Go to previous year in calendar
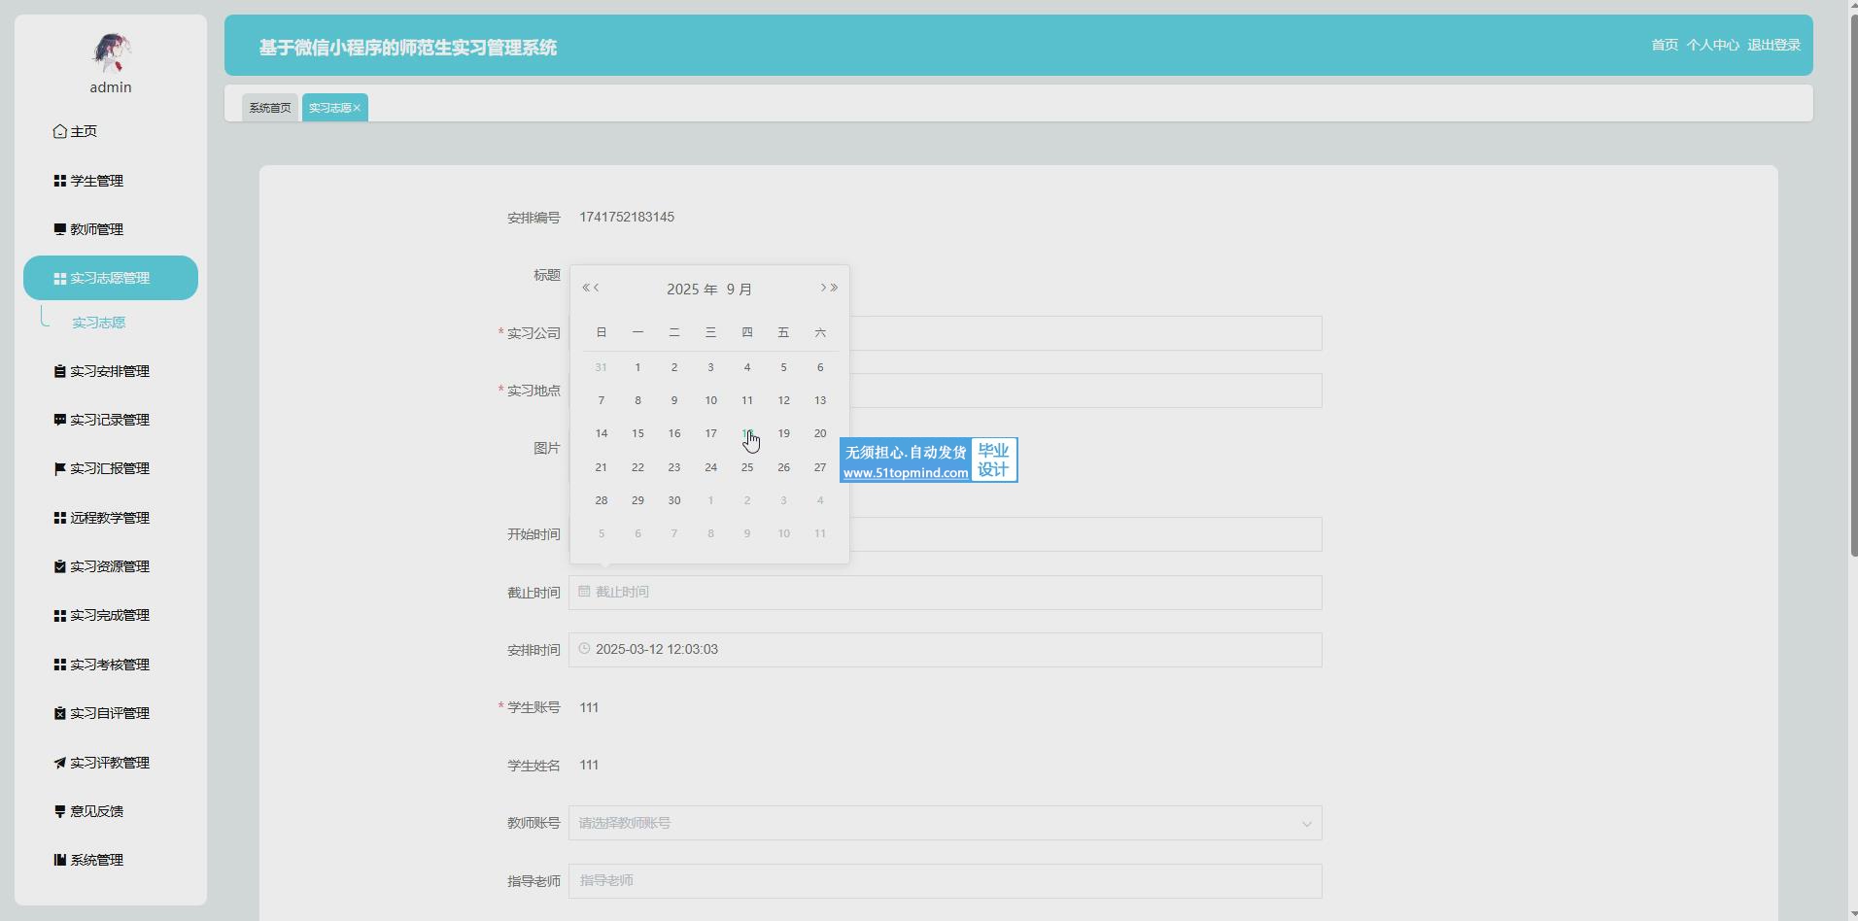Viewport: 1858px width, 921px height. (585, 288)
